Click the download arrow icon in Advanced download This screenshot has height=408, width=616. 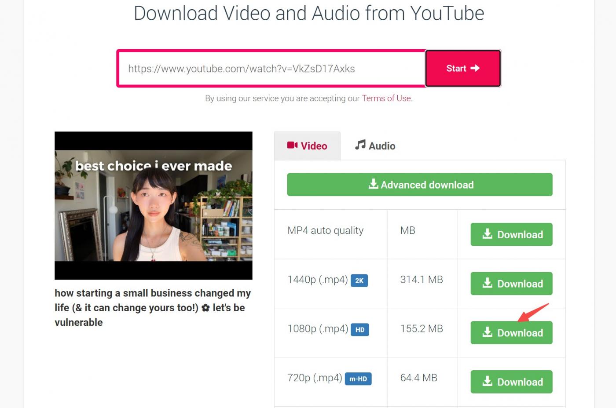373,184
